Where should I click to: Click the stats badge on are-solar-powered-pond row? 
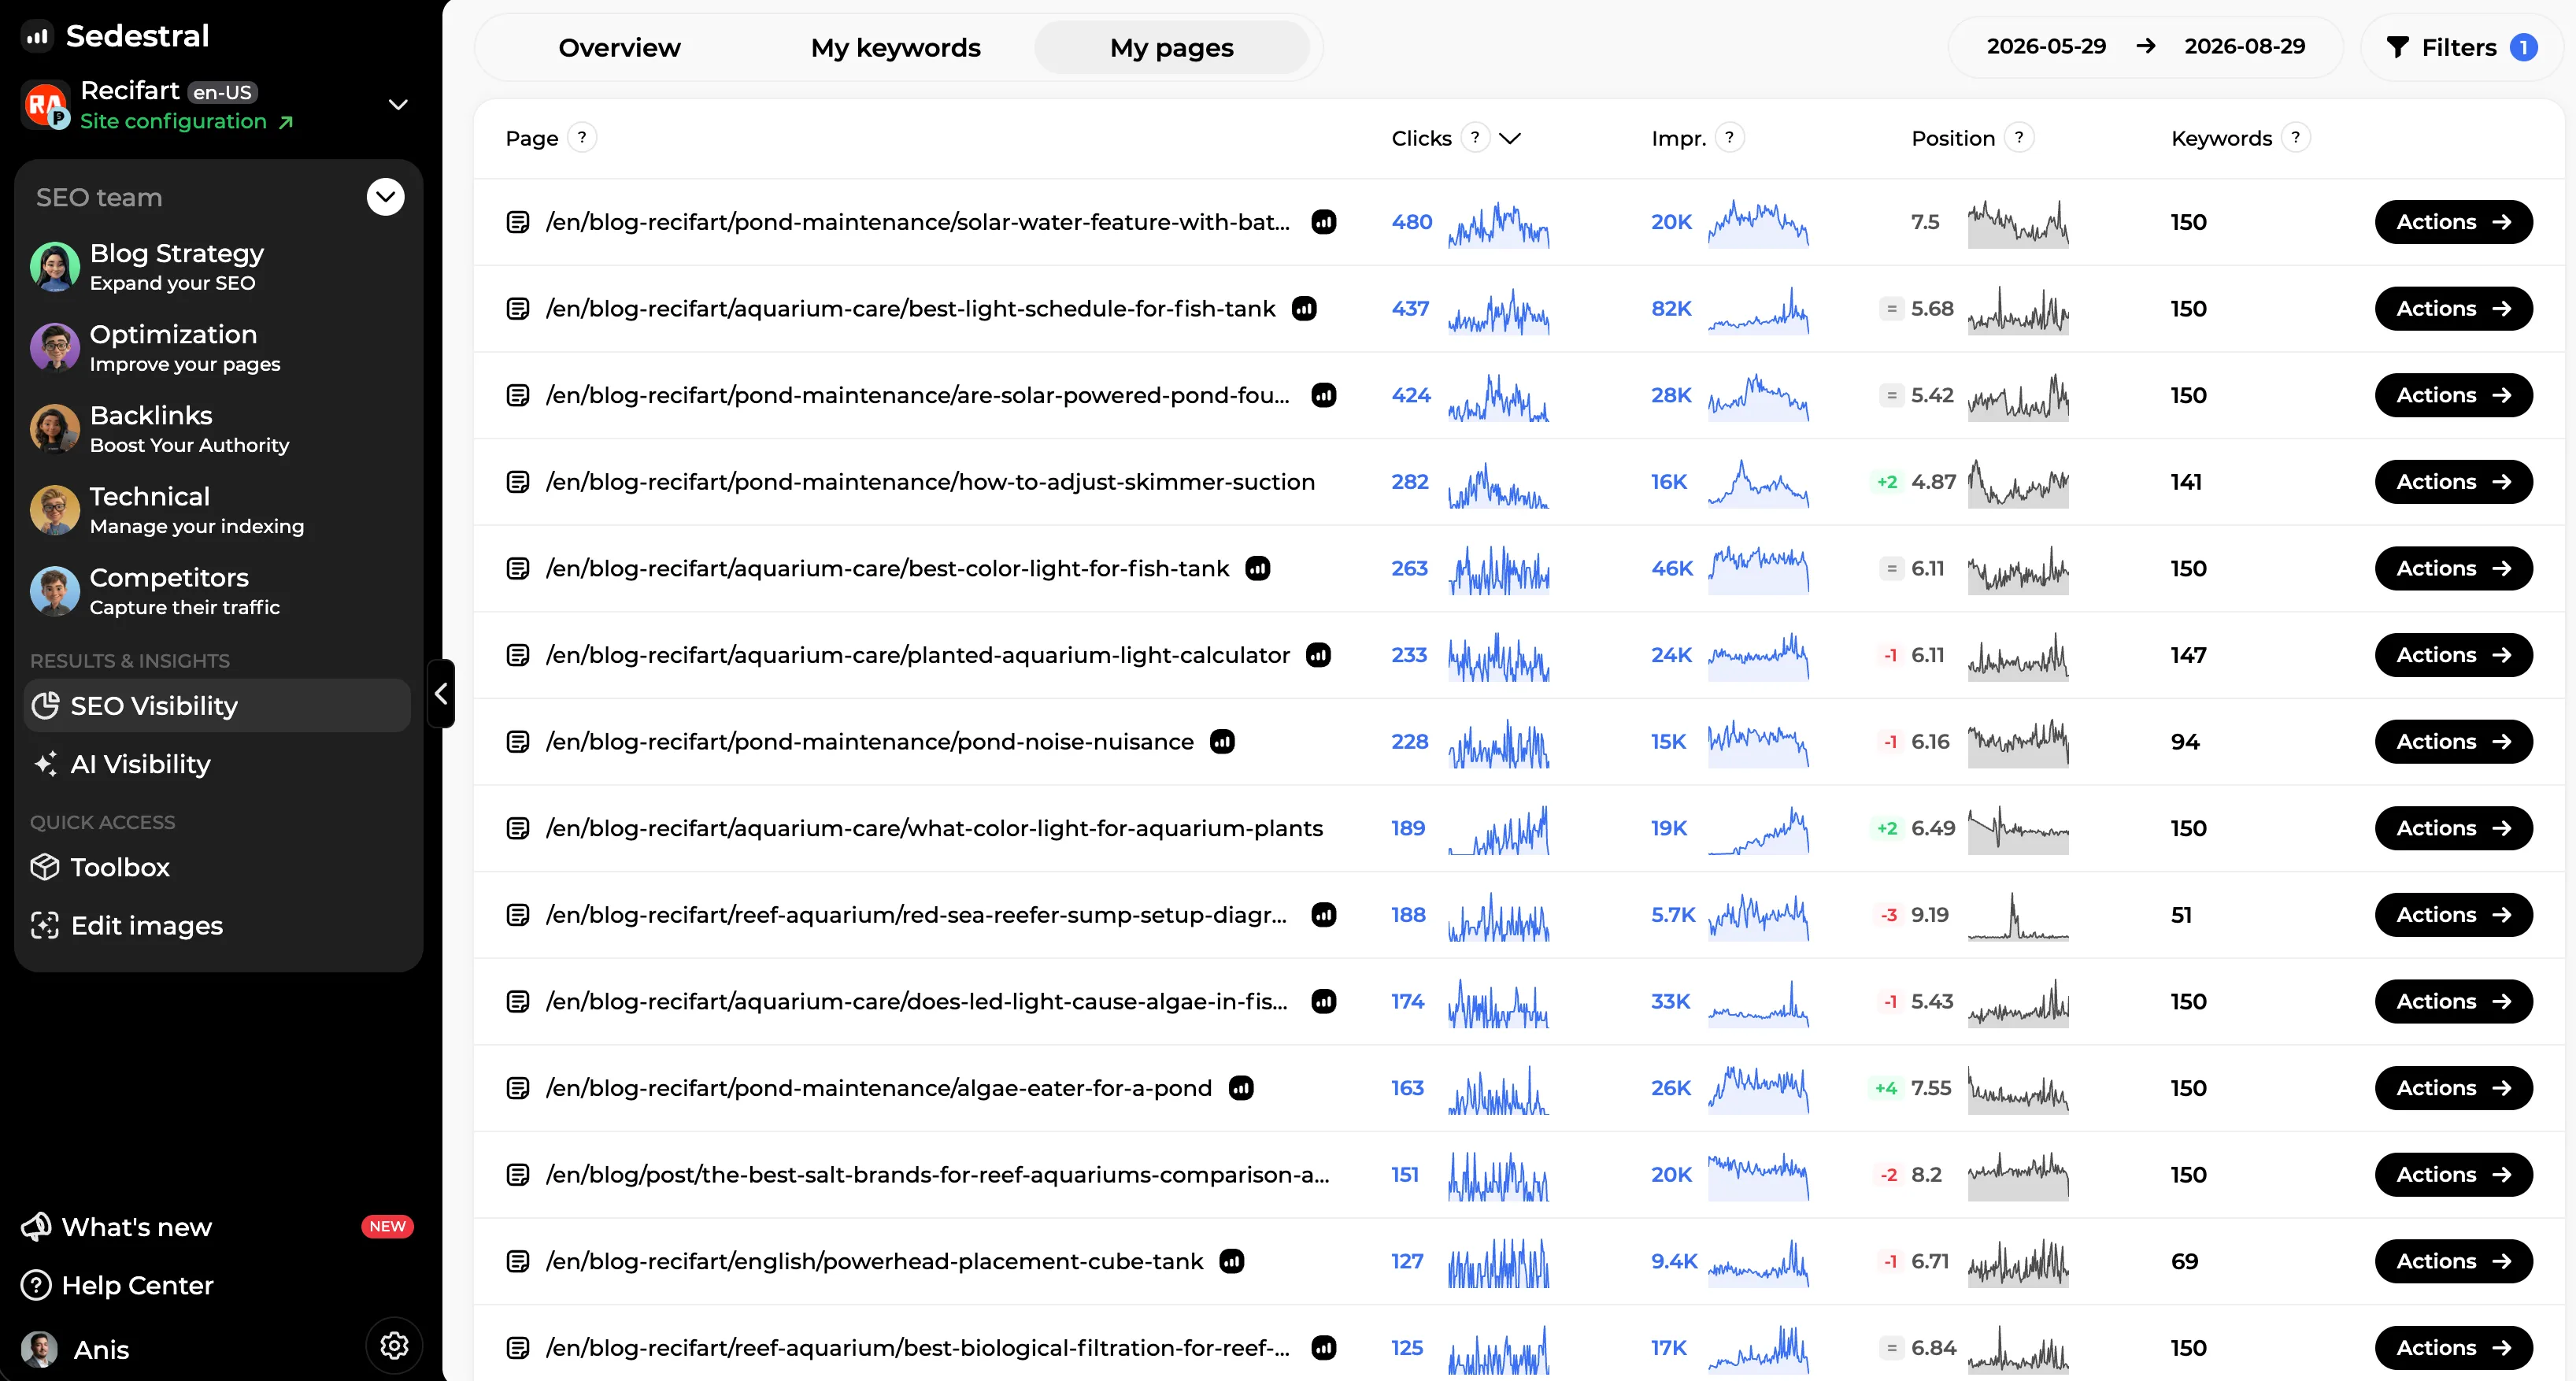[1324, 395]
